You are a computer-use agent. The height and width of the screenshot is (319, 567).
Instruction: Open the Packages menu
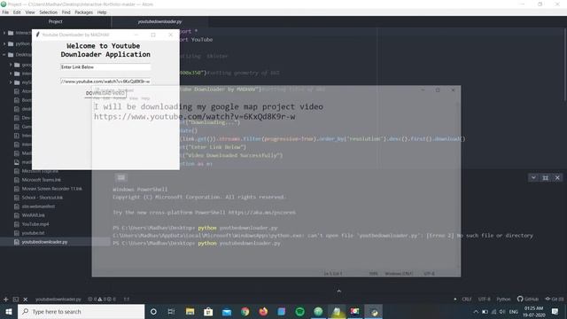tap(83, 12)
